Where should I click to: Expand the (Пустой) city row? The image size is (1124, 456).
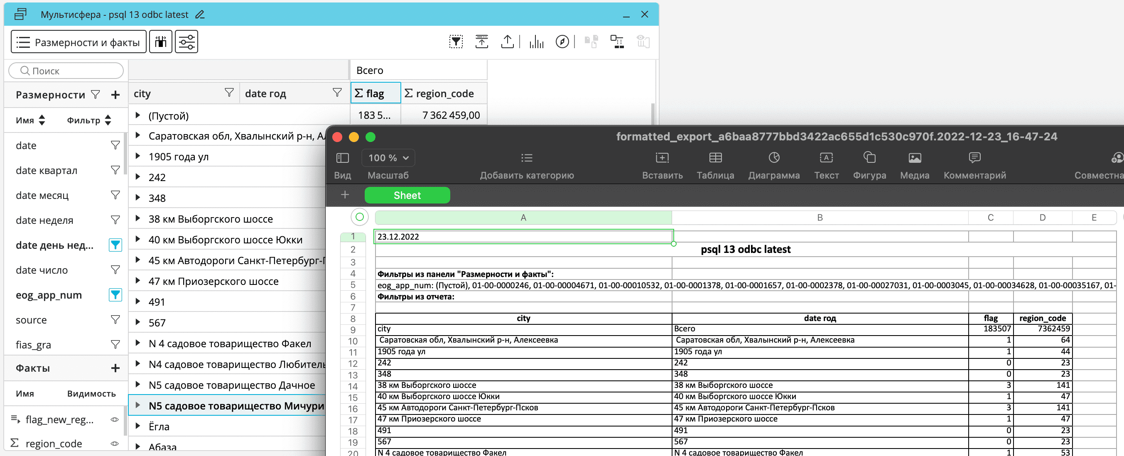pyautogui.click(x=138, y=115)
